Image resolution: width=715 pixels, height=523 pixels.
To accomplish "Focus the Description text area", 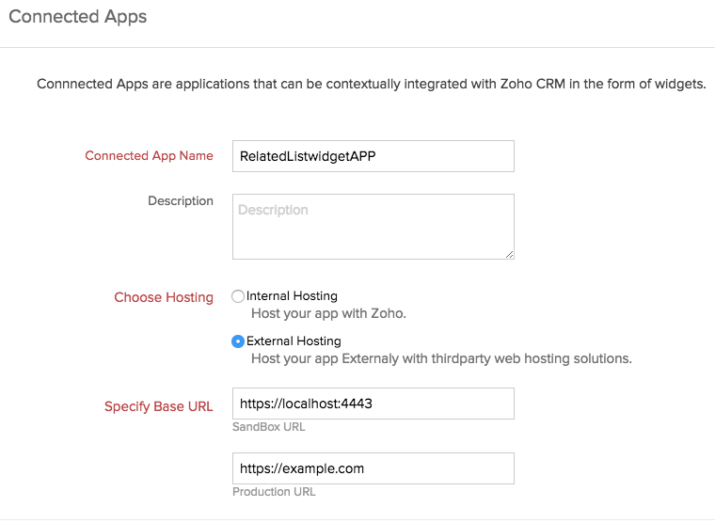I will click(x=373, y=226).
